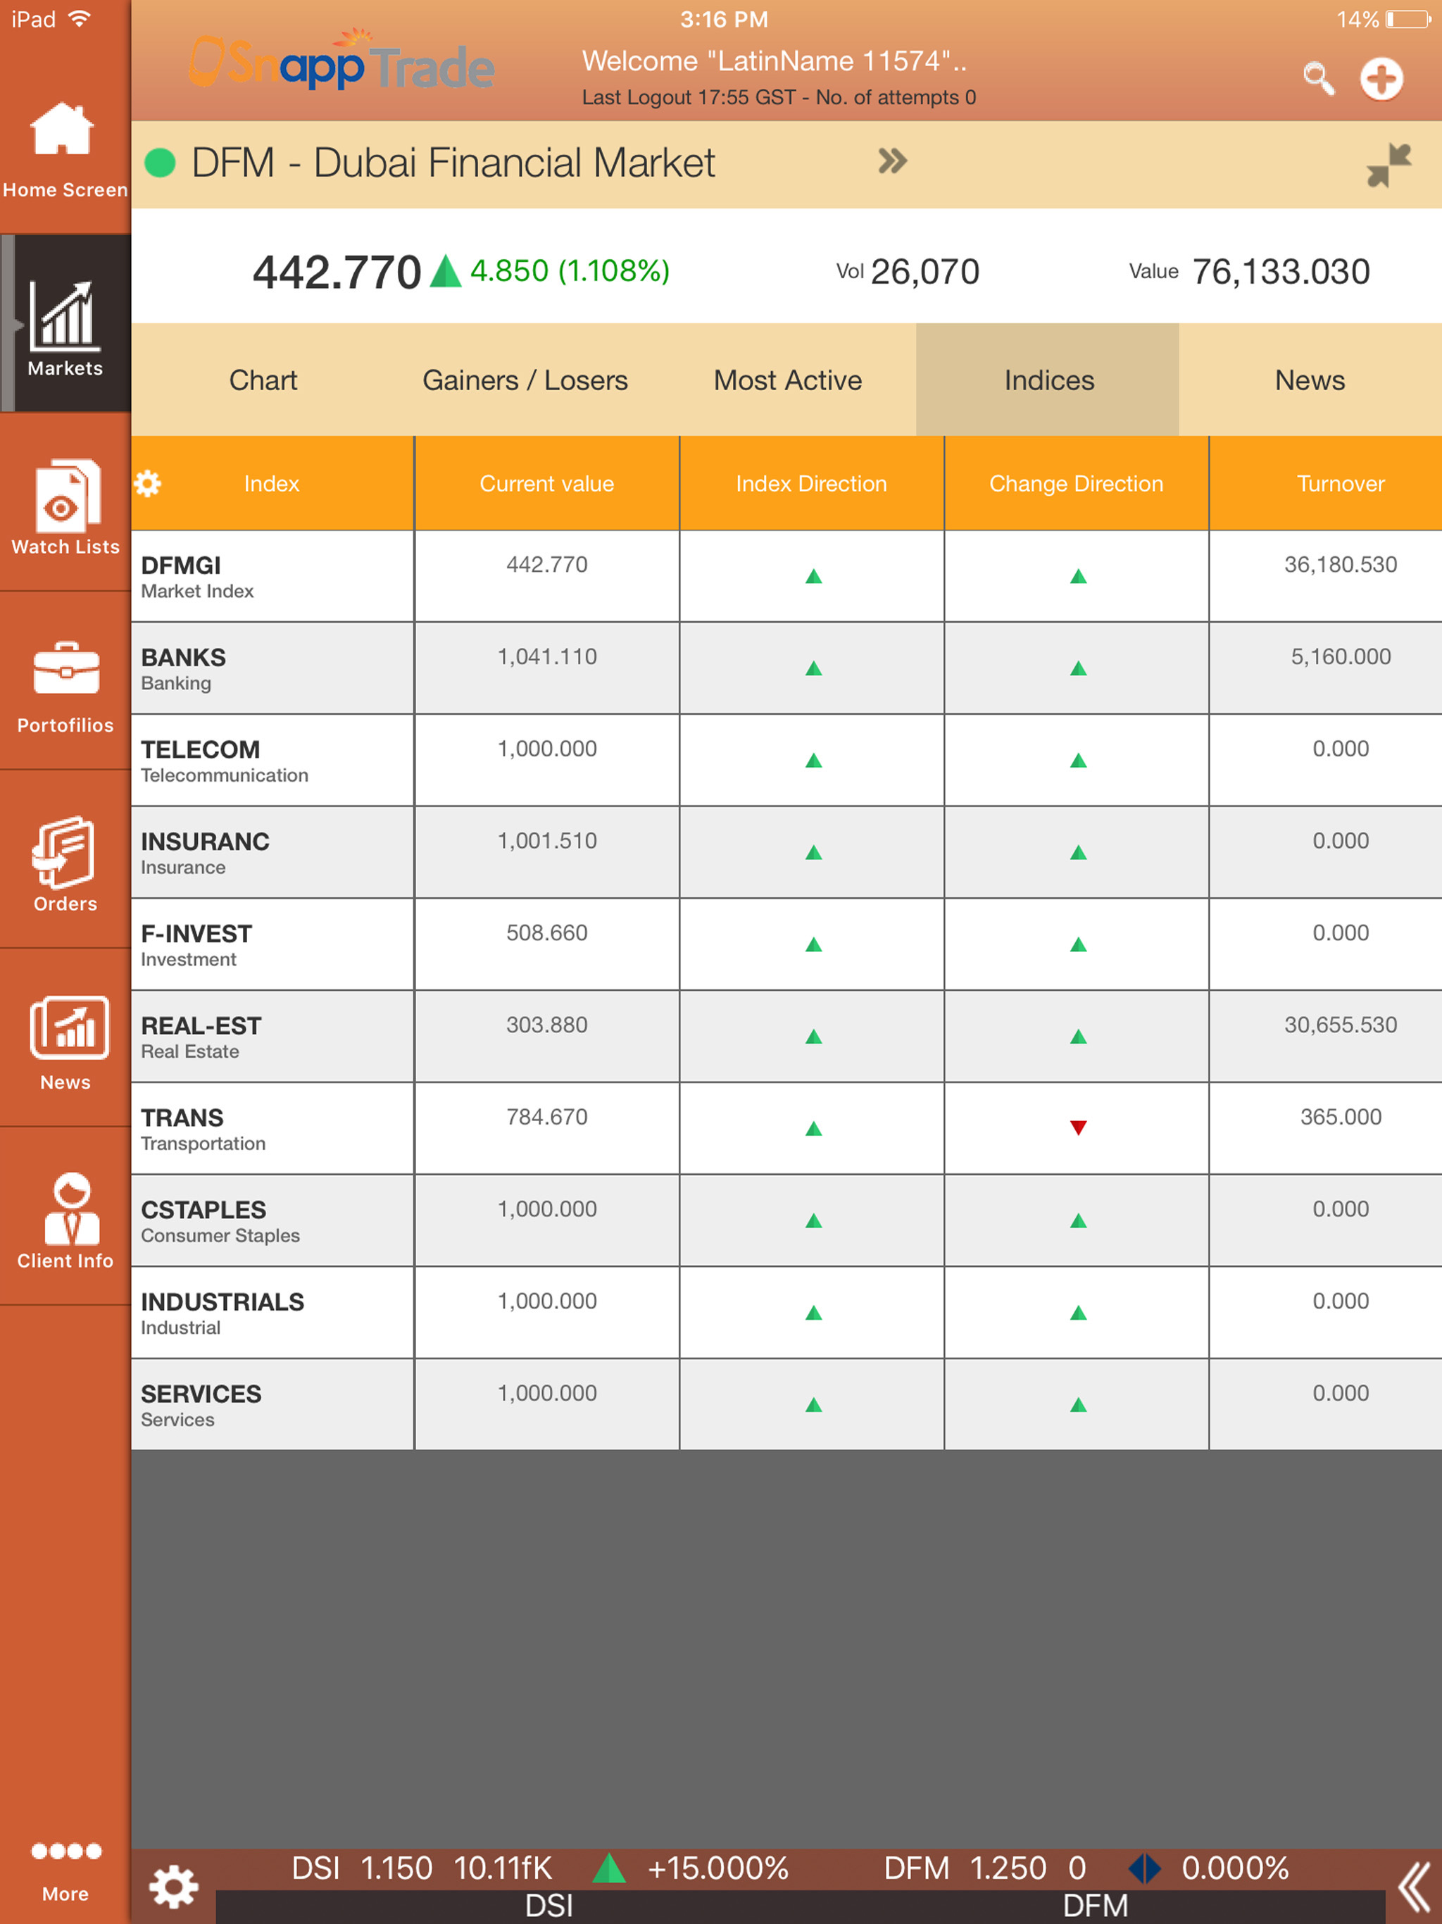Image resolution: width=1442 pixels, height=1924 pixels.
Task: Click the magnifier search icon
Action: pyautogui.click(x=1317, y=78)
